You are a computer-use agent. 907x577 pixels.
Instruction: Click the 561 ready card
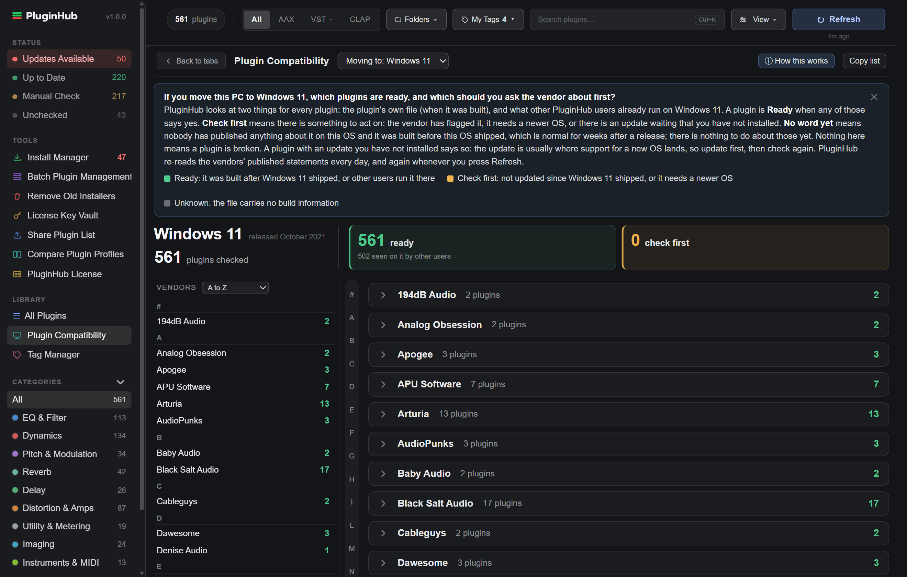coord(482,247)
